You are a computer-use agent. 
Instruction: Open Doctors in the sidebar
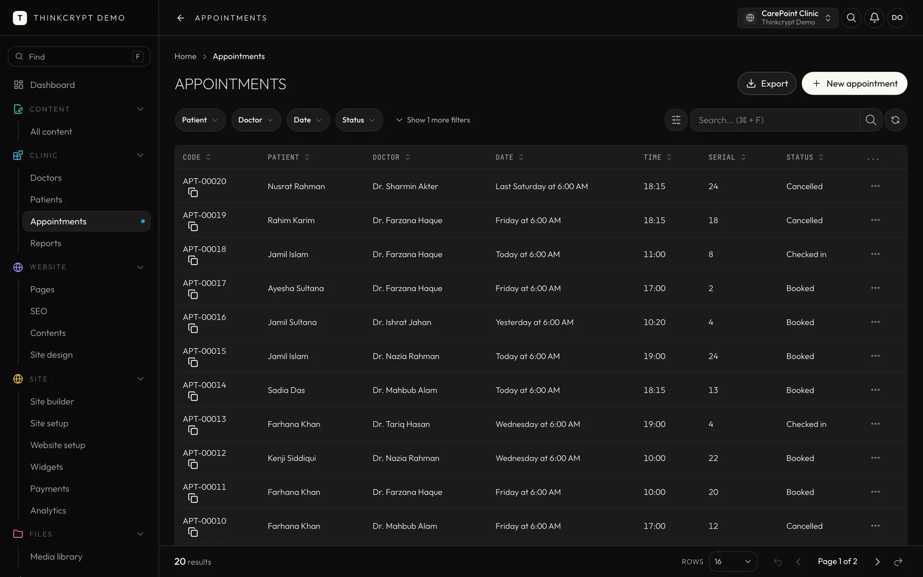[46, 178]
